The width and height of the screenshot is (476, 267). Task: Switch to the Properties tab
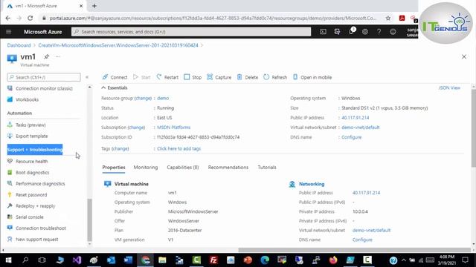pyautogui.click(x=114, y=168)
